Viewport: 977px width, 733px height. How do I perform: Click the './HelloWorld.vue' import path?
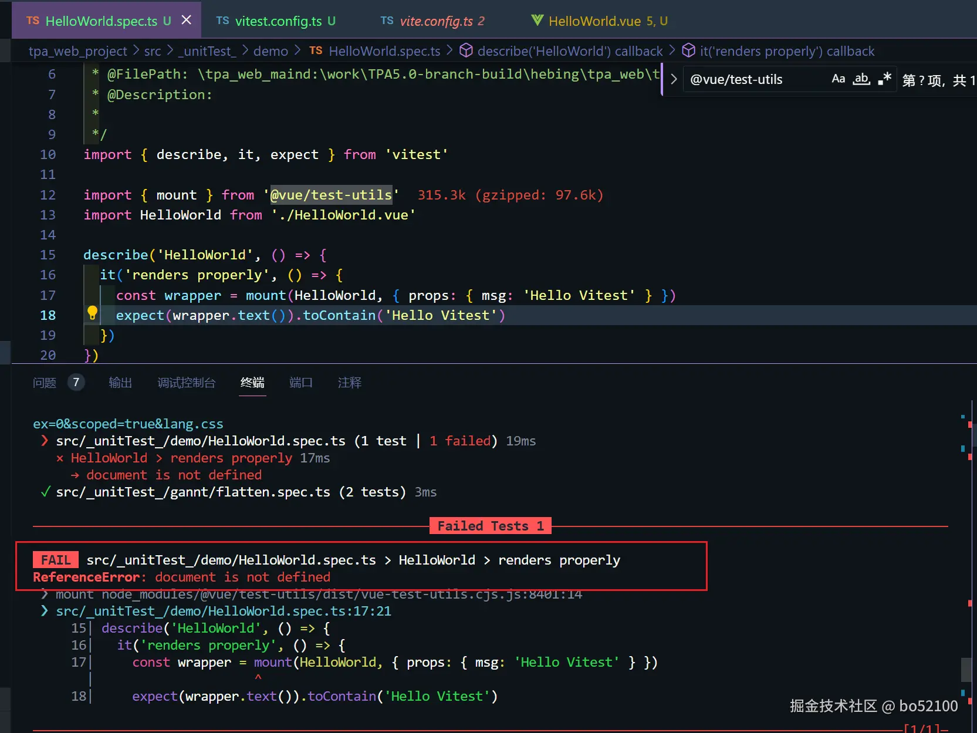point(343,215)
